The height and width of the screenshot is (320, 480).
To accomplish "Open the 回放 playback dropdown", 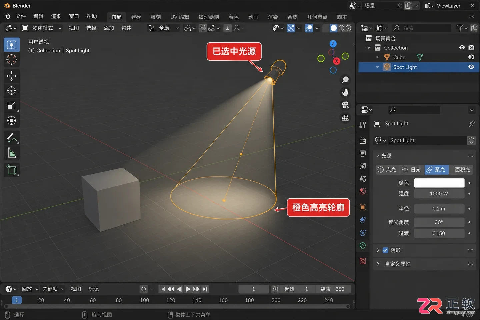I will pyautogui.click(x=30, y=289).
